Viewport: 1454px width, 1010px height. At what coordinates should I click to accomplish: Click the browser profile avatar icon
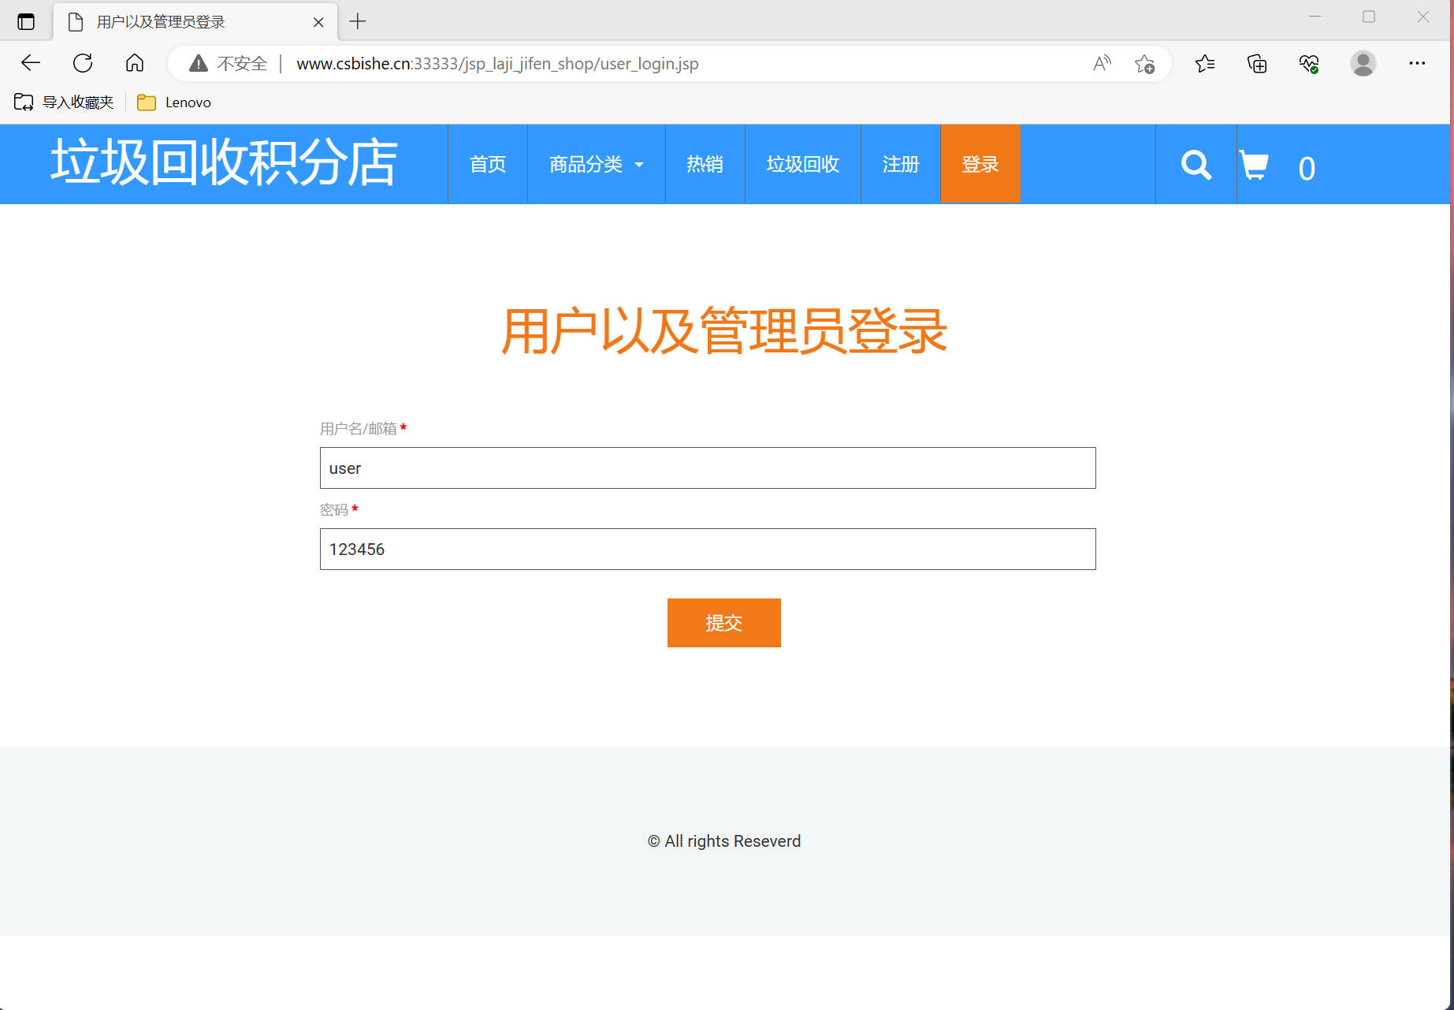click(x=1363, y=64)
